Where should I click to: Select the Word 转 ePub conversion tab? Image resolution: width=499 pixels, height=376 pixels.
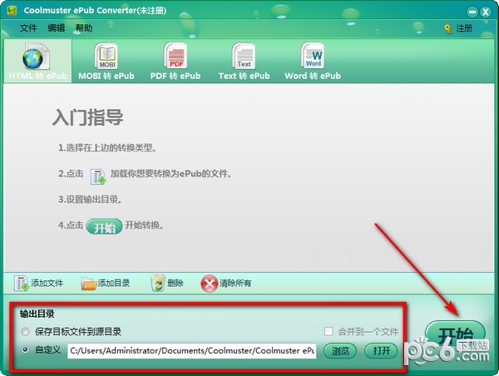pos(313,61)
